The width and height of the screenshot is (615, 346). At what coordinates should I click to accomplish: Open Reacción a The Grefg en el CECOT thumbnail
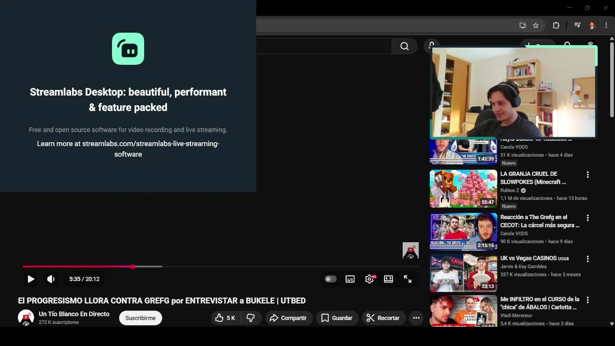463,232
